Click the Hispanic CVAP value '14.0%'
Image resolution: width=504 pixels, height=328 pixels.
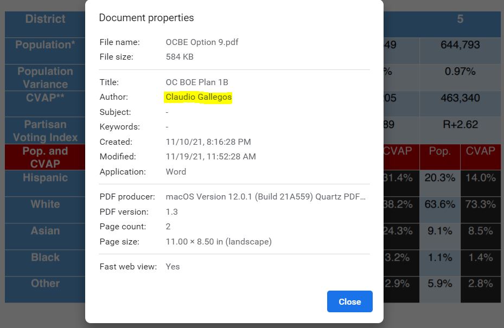click(x=481, y=178)
